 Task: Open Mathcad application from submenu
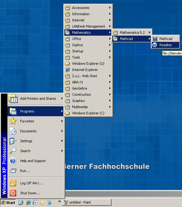click(166, 39)
